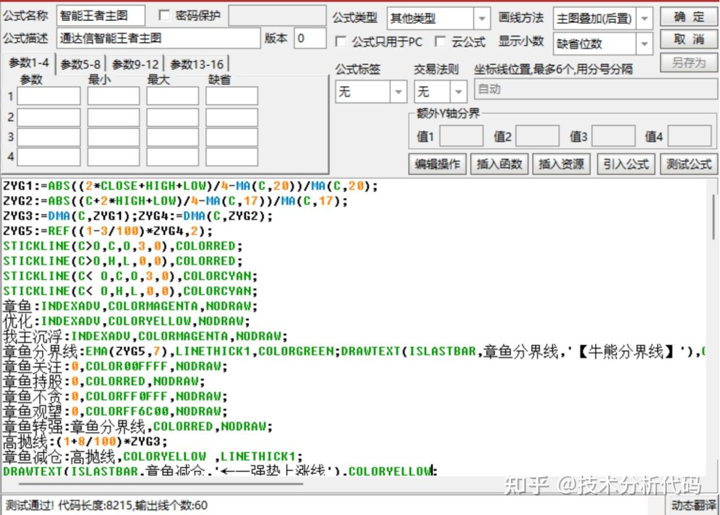The image size is (720, 515).
Task: Toggle the 公式只用于PC checkbox
Action: click(x=341, y=42)
